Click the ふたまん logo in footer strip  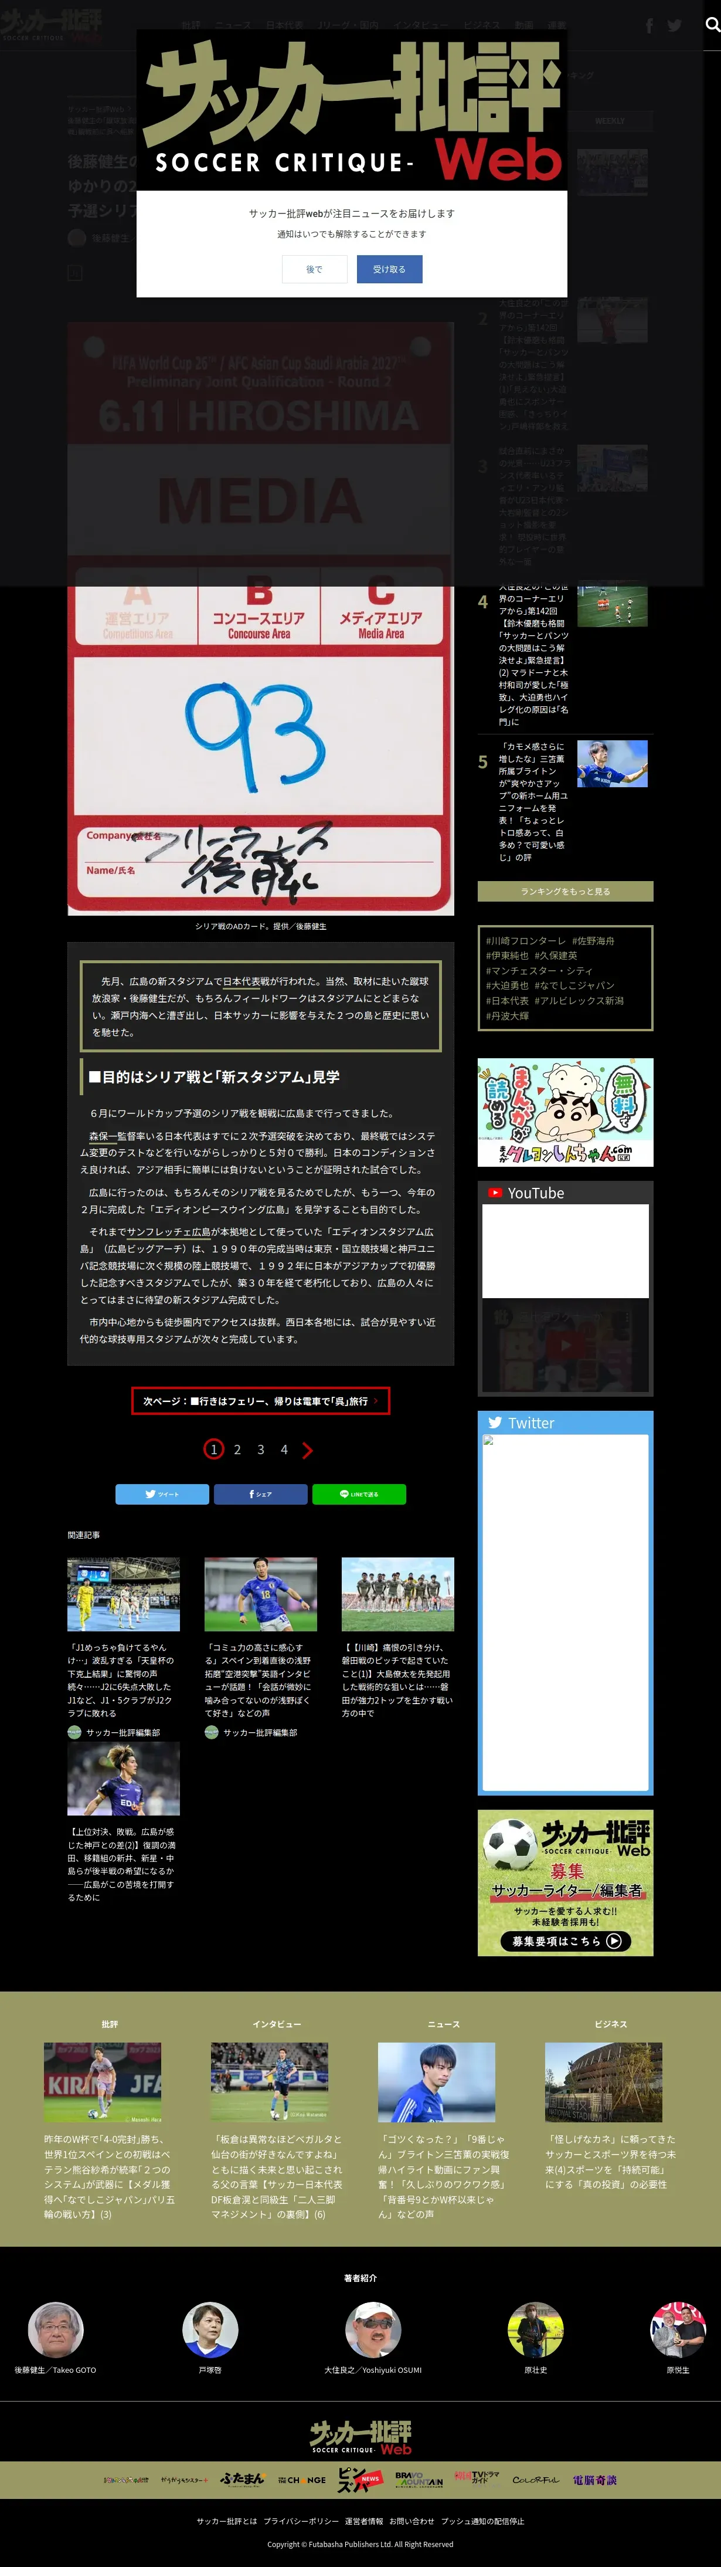pos(242,2480)
